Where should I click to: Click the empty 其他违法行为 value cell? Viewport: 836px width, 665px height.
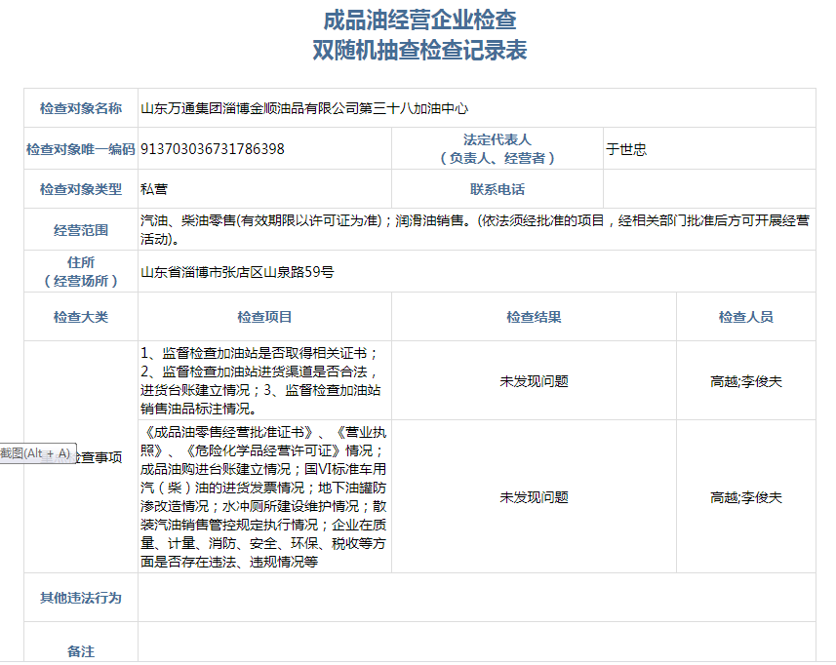pos(477,598)
